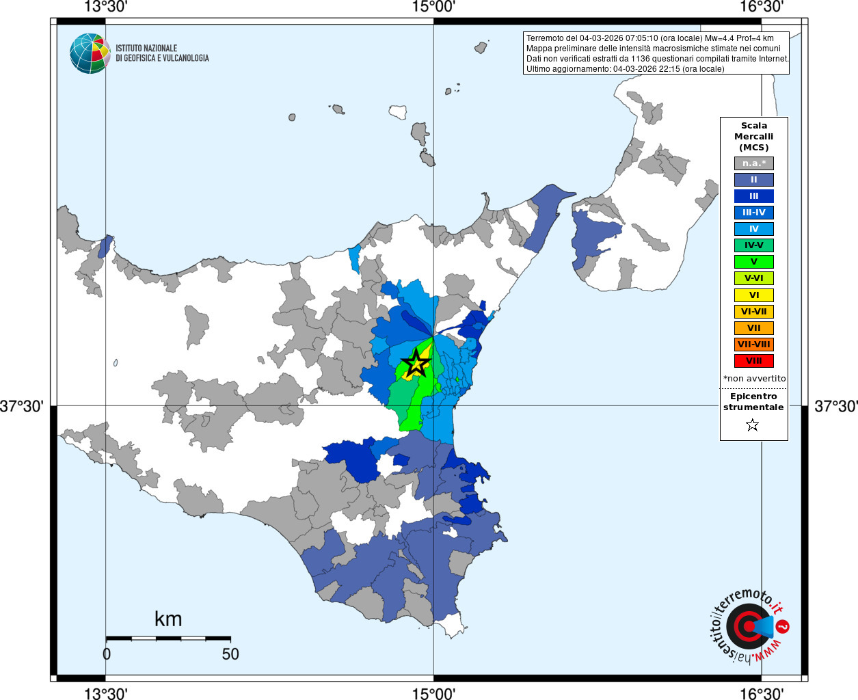Click the black-and-white km scale bar
This screenshot has height=700, width=858.
coord(168,638)
